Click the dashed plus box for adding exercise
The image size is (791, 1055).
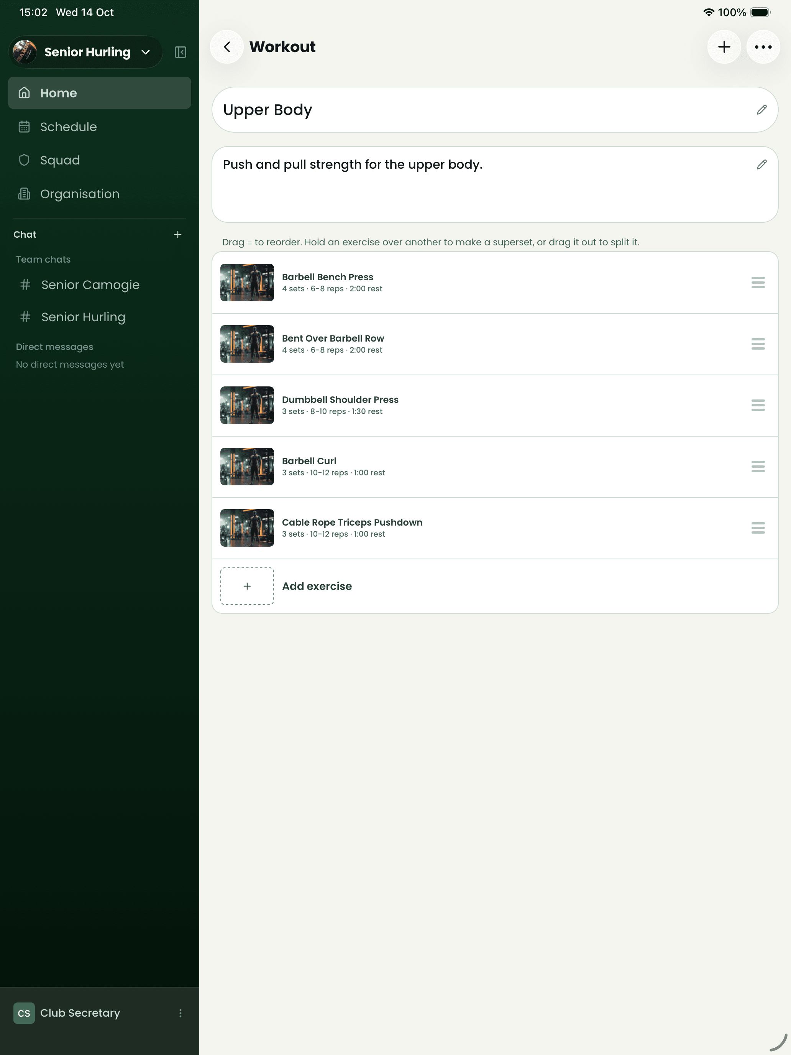tap(247, 586)
